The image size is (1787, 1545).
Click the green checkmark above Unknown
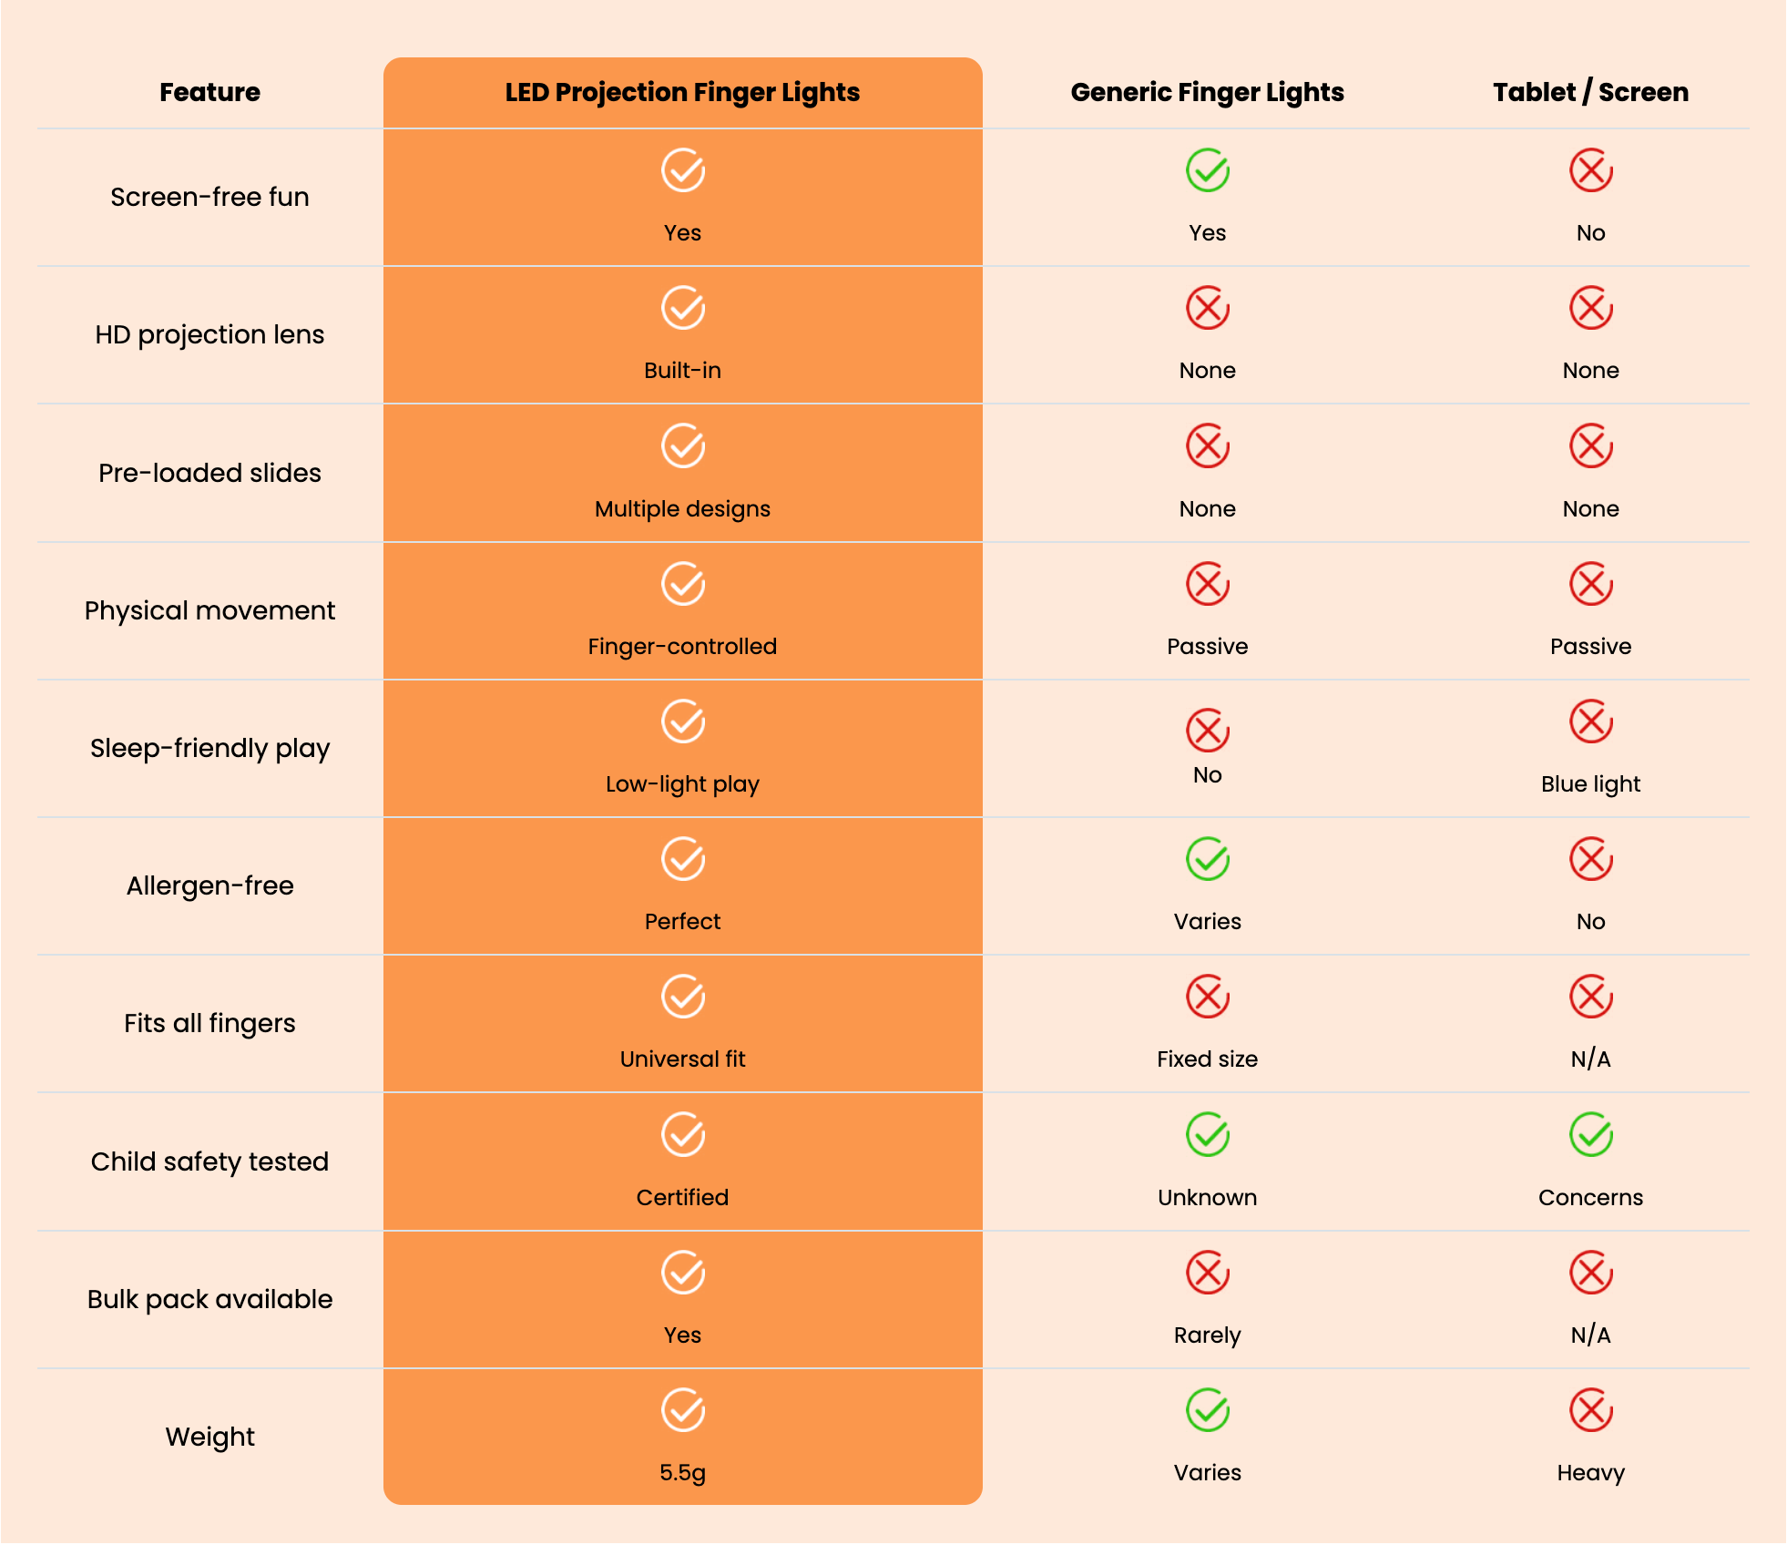[x=1207, y=1135]
